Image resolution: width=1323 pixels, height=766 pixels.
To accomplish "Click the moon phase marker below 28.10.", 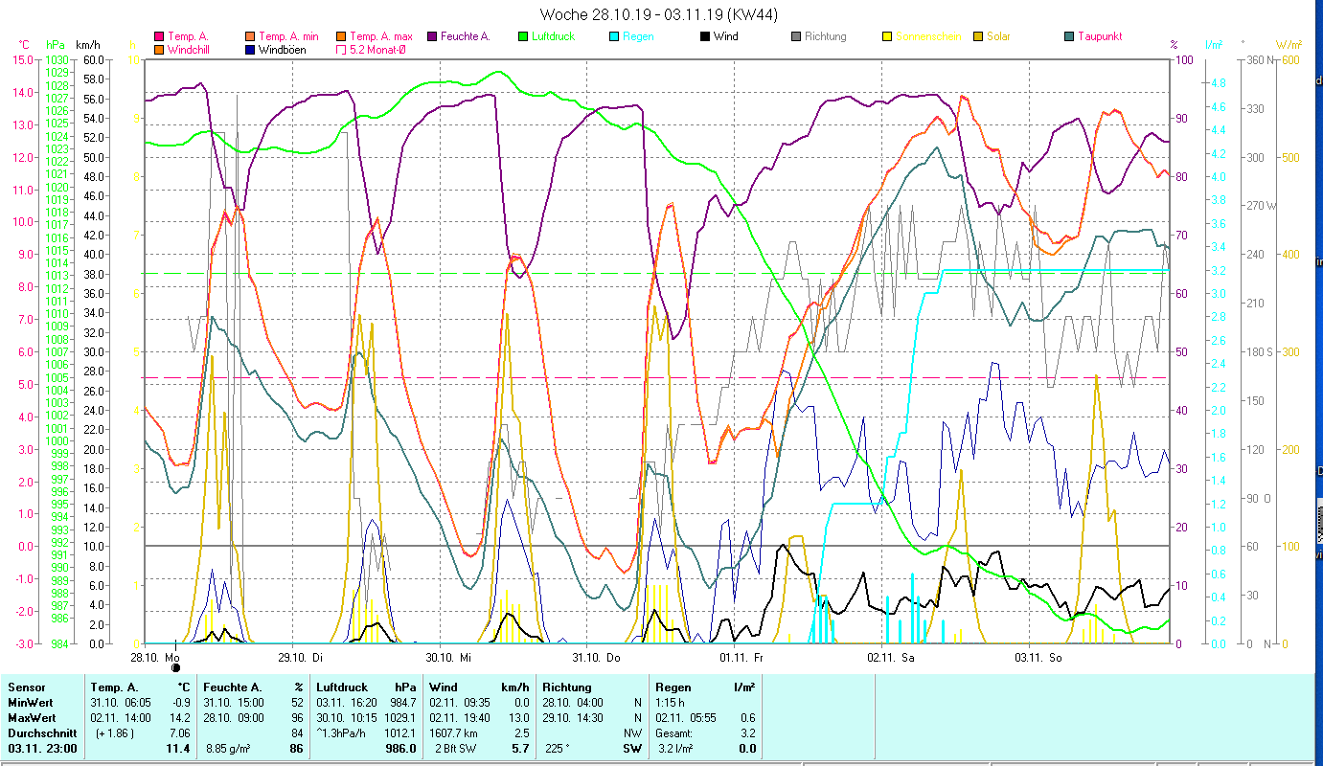I will point(175,667).
